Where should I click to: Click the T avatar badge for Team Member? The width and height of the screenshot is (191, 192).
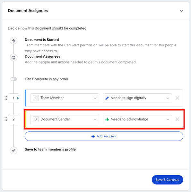[x=36, y=98]
